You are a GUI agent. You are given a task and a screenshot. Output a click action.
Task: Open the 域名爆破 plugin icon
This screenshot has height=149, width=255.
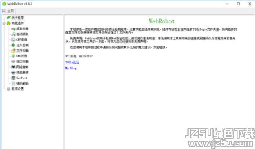14,72
